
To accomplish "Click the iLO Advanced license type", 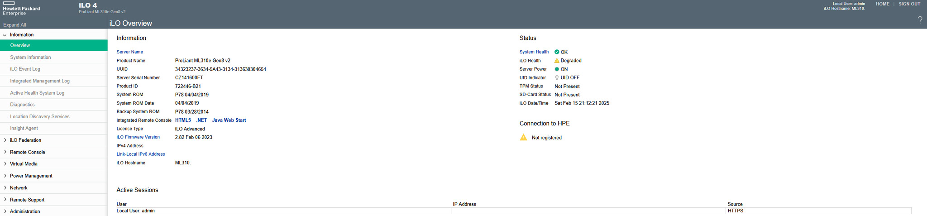I will click(x=190, y=129).
